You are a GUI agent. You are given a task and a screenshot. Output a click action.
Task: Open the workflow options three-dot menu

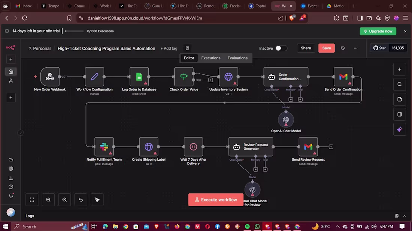pos(355,48)
